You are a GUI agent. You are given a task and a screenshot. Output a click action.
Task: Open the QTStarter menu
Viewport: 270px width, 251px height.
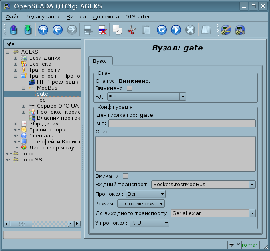click(138, 17)
